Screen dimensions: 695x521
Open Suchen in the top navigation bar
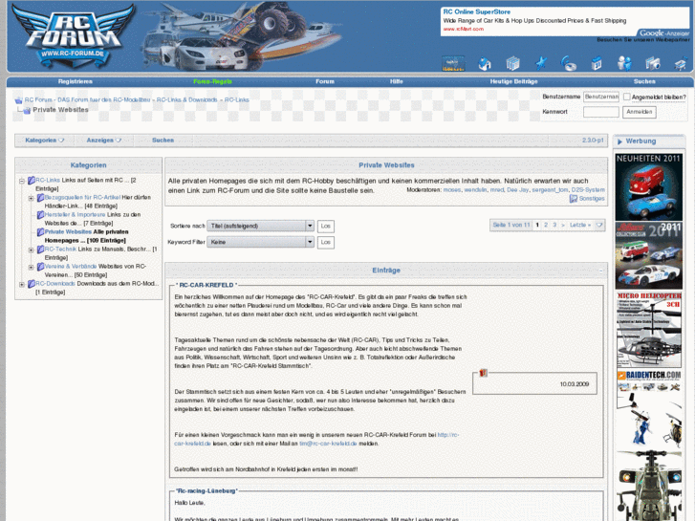(644, 81)
